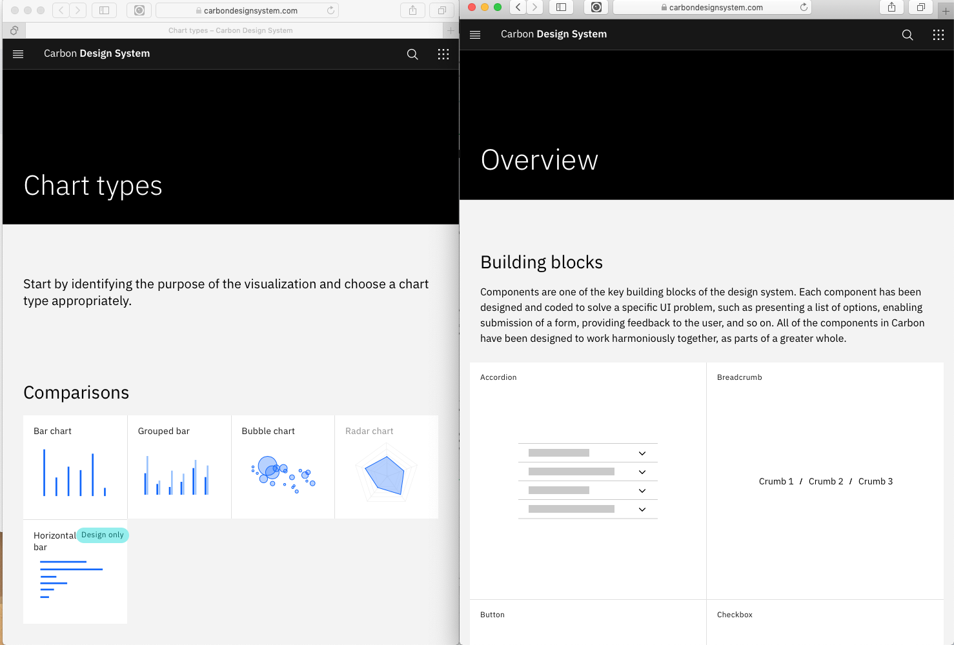Open the Checkbox component card
Viewport: 954px width, 645px height.
825,622
